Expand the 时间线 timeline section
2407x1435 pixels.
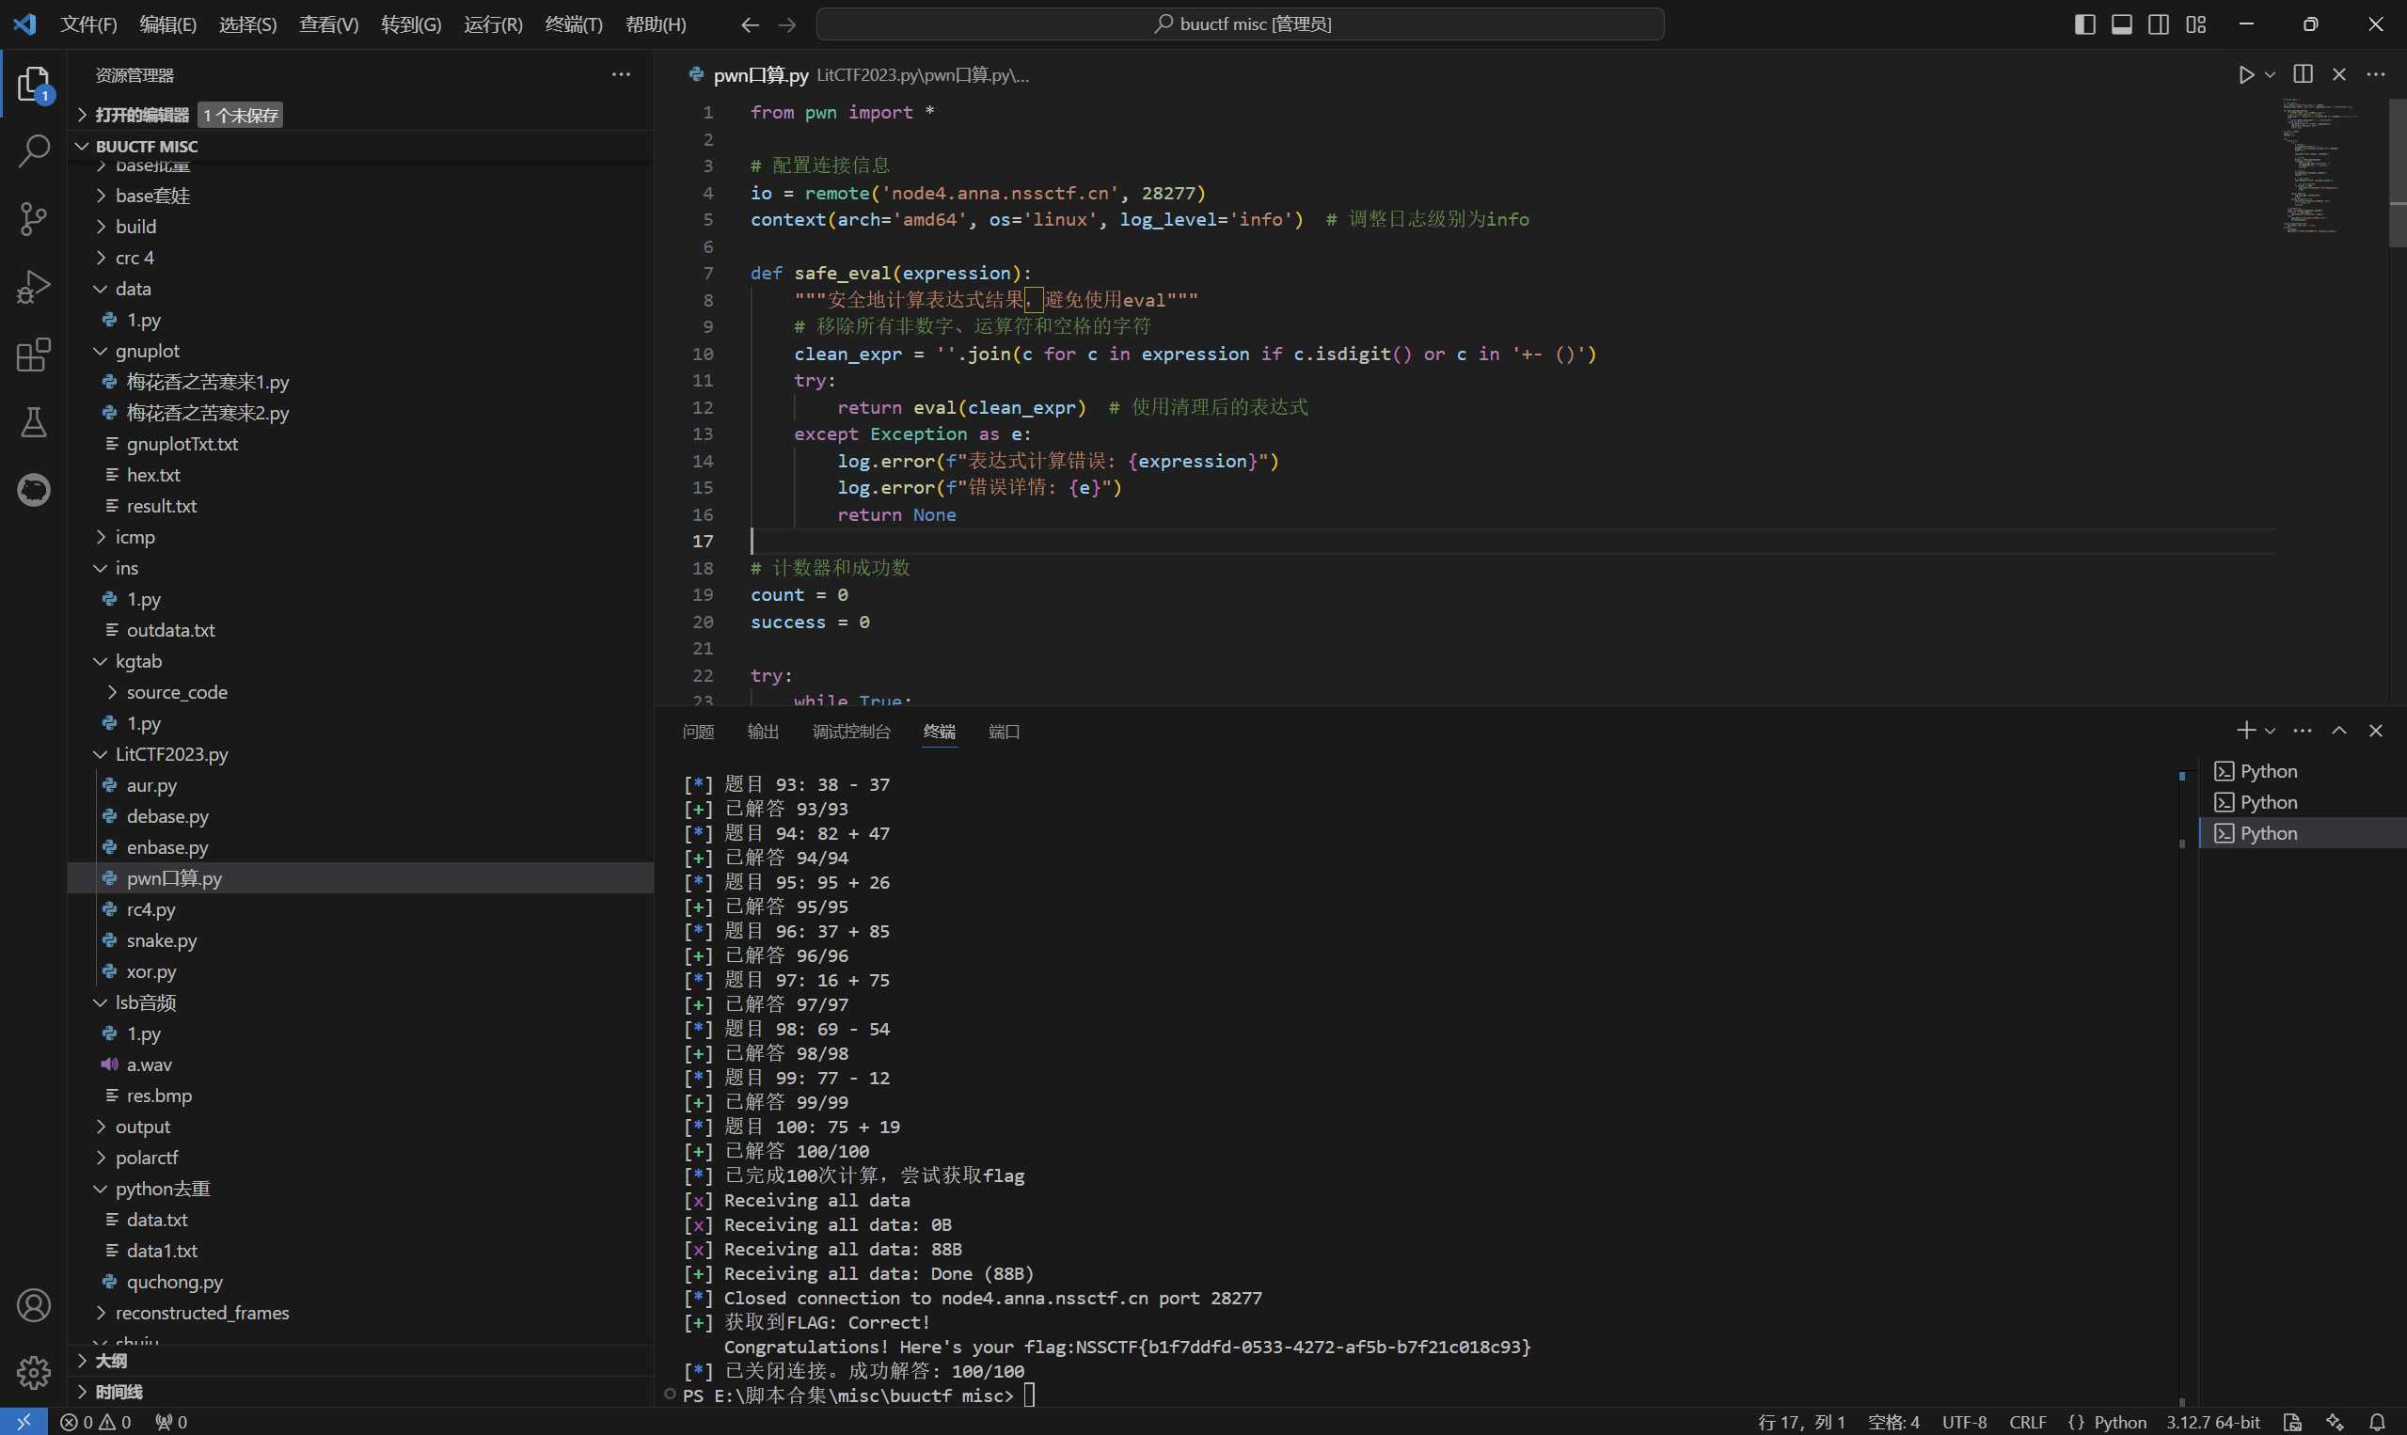[360, 1392]
